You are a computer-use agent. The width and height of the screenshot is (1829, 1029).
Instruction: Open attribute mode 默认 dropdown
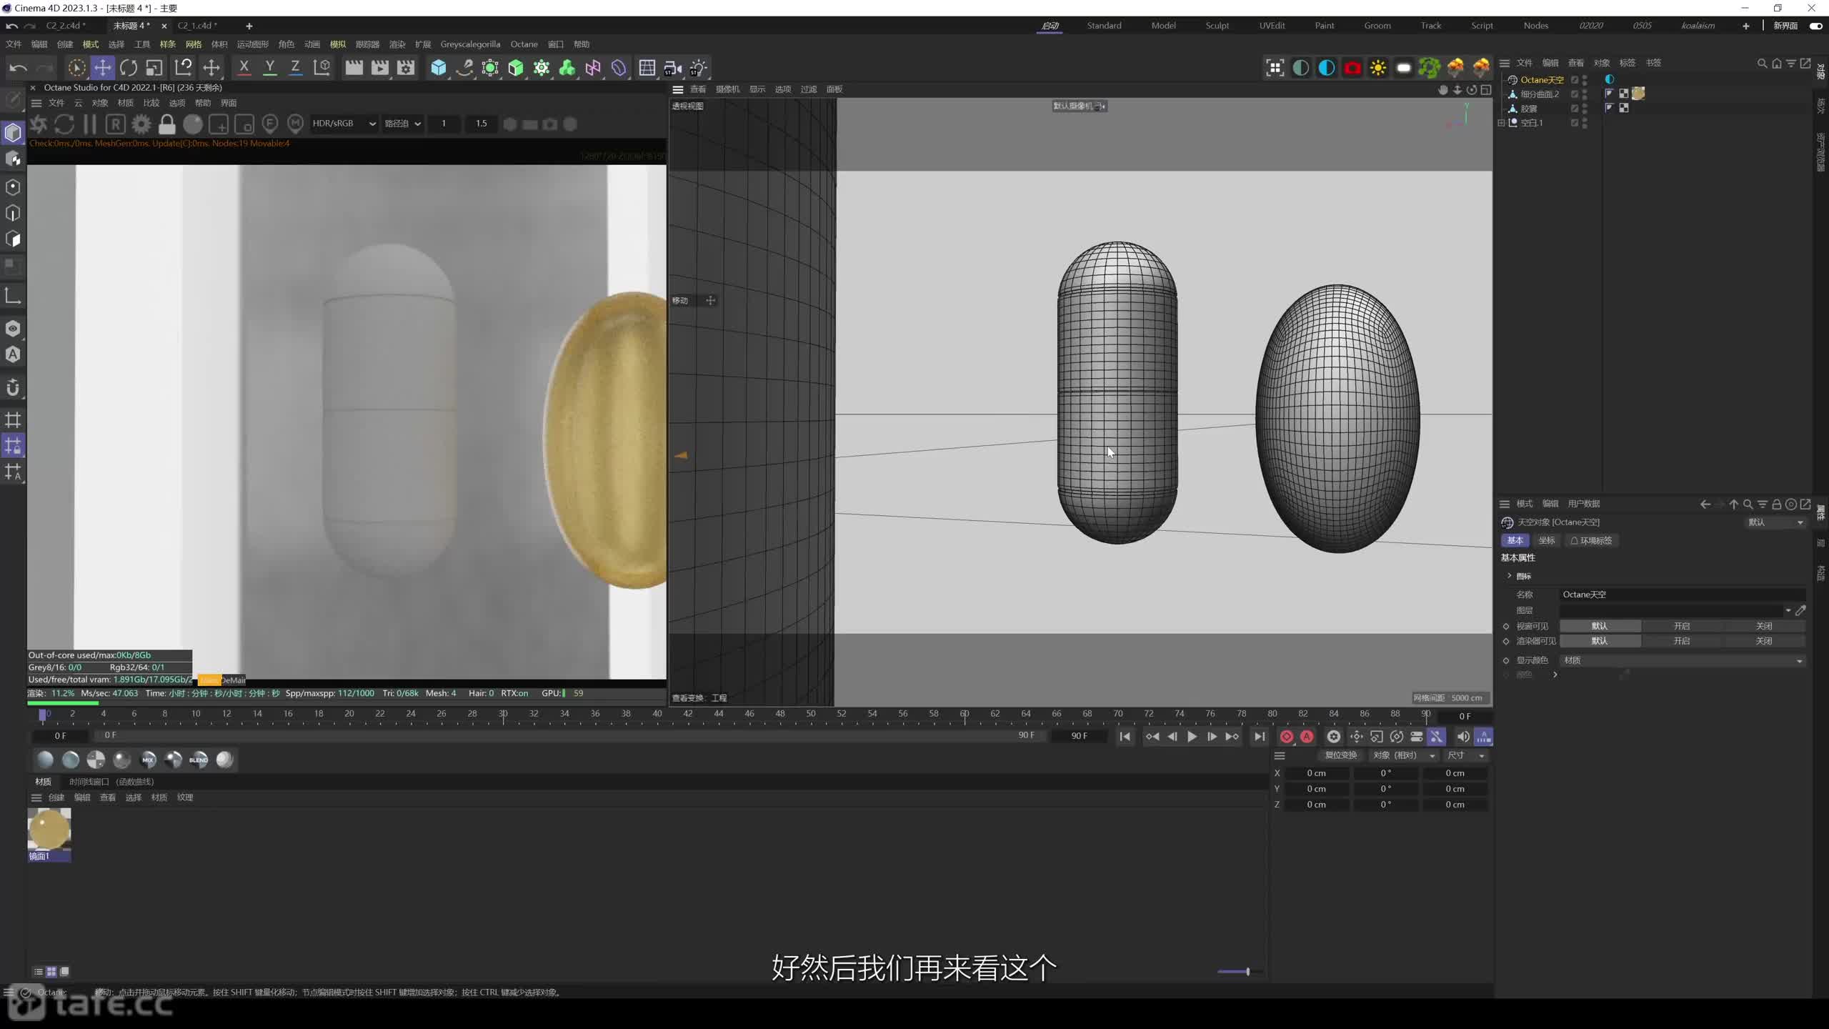(x=1775, y=522)
